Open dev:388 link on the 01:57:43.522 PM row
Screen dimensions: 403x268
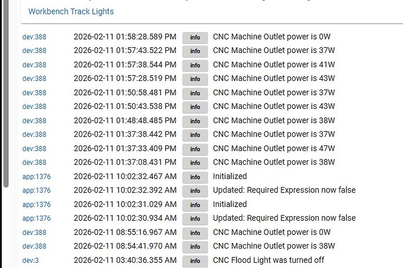[x=34, y=51]
